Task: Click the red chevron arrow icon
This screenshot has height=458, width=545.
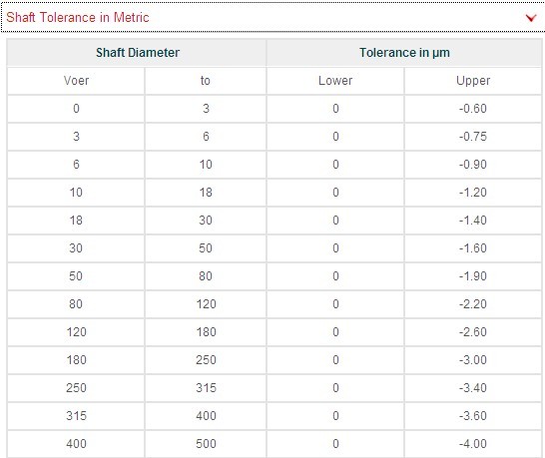Action: pos(531,18)
